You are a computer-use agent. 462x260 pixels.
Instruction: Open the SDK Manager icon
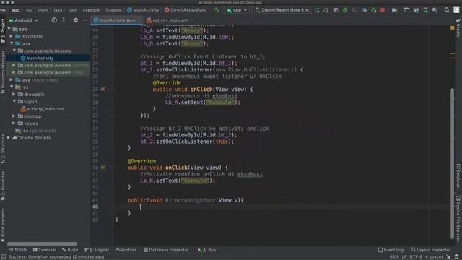[x=435, y=10]
